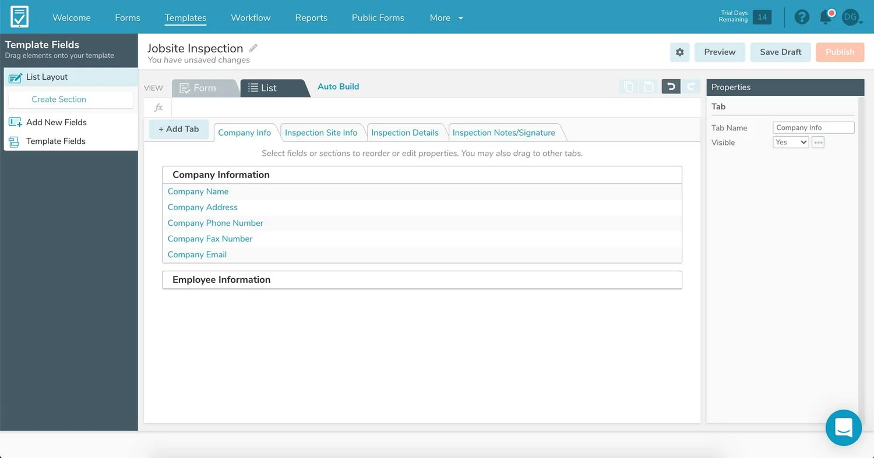Copy the selected element using copy icon
This screenshot has height=458, width=874.
628,86
